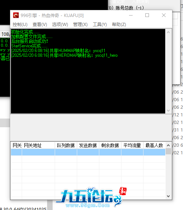Image resolution: width=183 pixels, height=210 pixels.
Task: Select the 最高人数 column header
Action: pyautogui.click(x=154, y=145)
